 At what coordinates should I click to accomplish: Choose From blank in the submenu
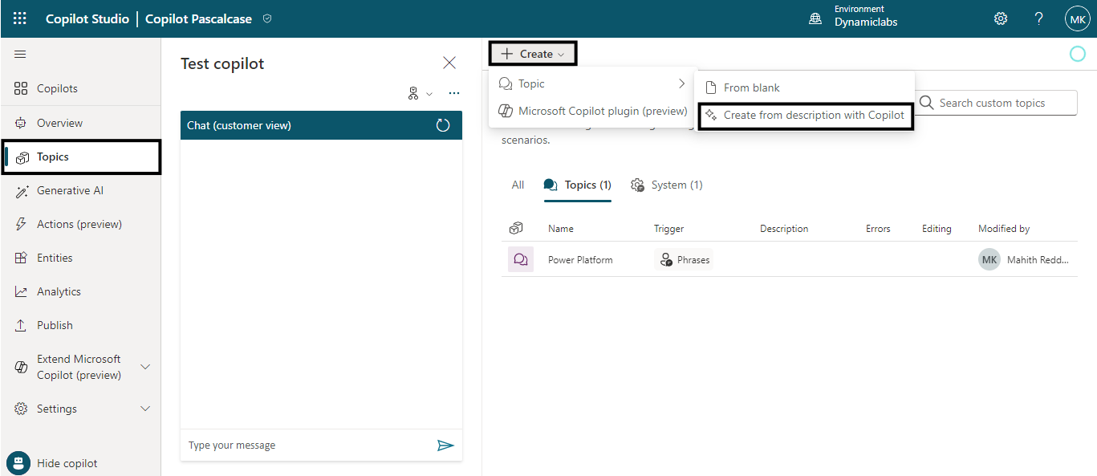[751, 87]
